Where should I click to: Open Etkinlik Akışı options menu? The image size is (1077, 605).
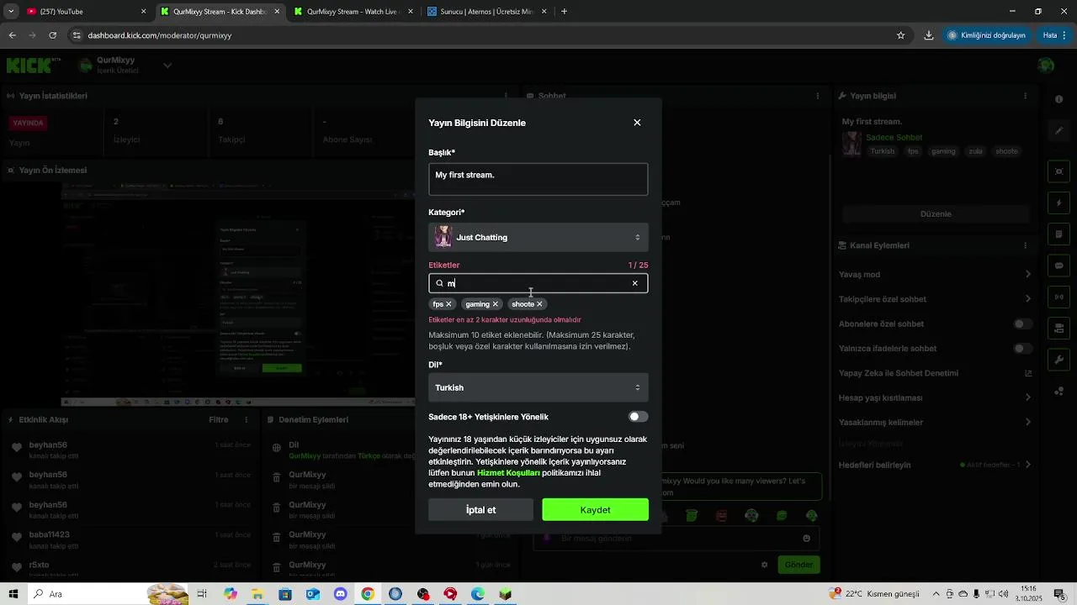pos(247,419)
